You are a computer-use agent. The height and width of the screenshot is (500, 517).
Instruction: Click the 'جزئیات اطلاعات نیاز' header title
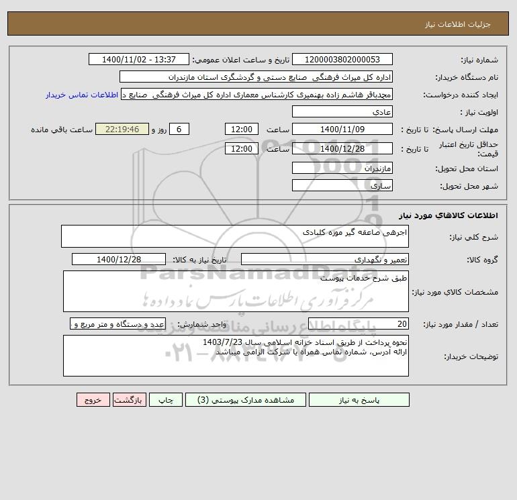tap(458, 24)
